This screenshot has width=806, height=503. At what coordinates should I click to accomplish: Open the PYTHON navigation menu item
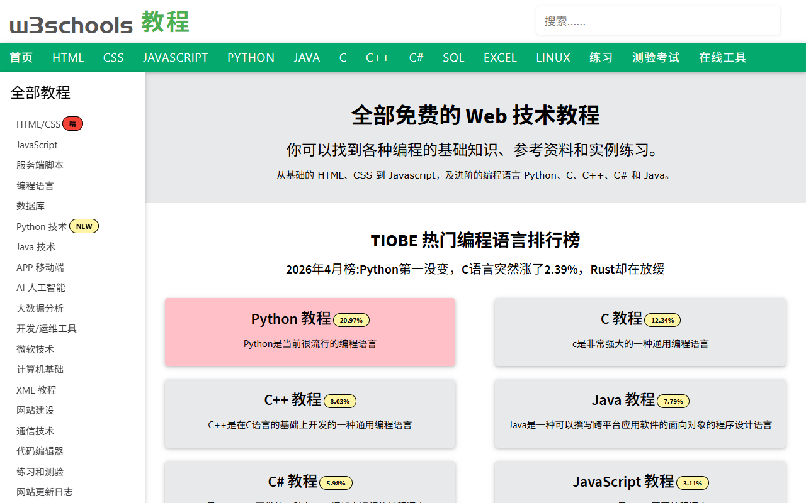tap(251, 58)
